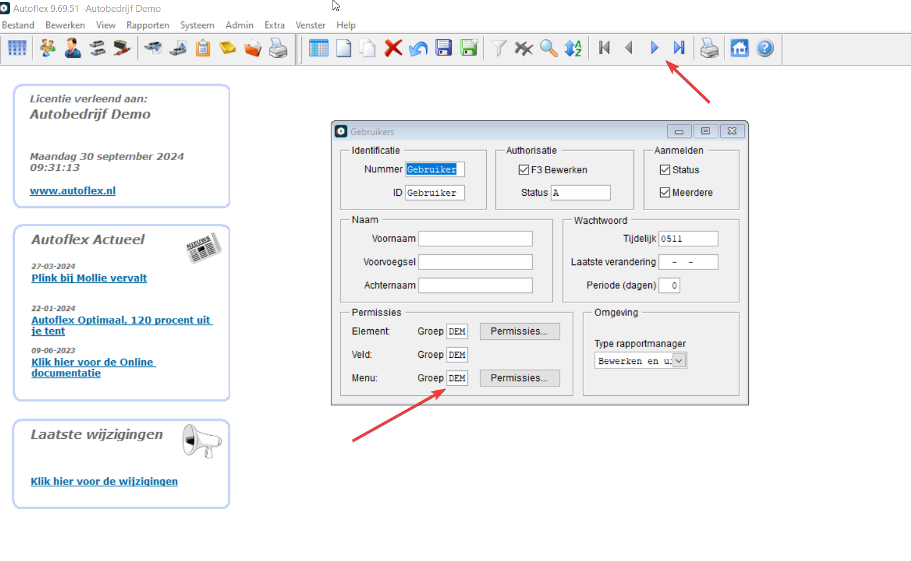Image resolution: width=911 pixels, height=561 pixels.
Task: Save as new with green floppy icon
Action: click(469, 48)
